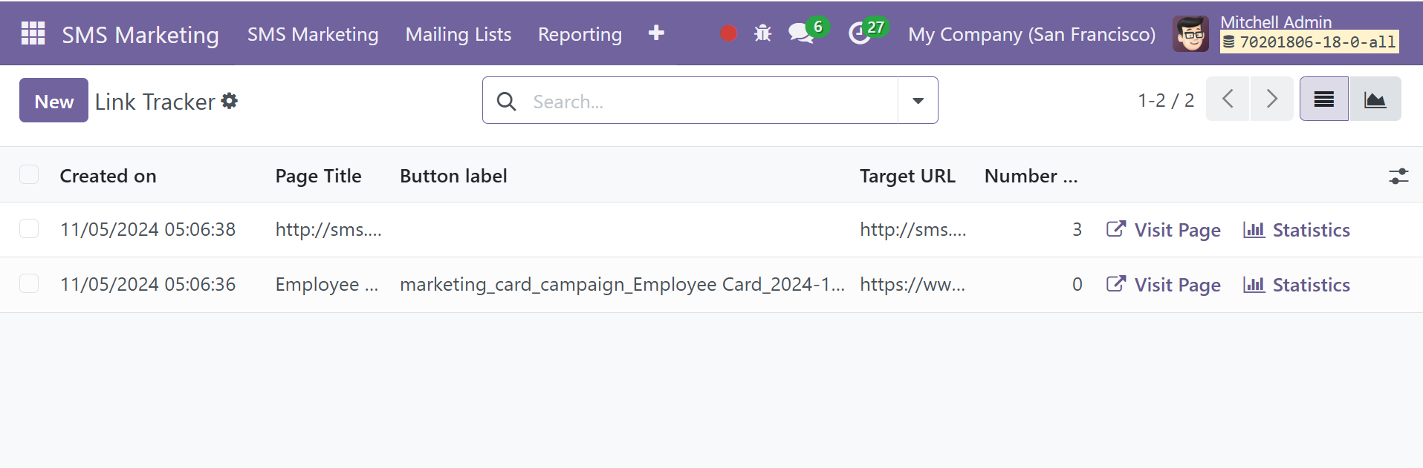Toggle the select-all header checkbox
This screenshot has height=468, width=1423.
29,174
